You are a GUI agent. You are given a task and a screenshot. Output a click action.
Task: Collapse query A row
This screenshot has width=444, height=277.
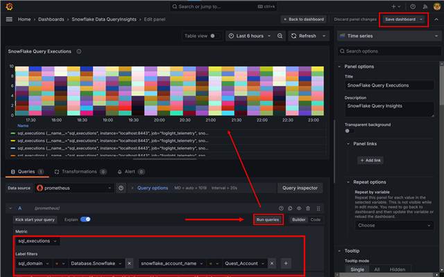point(10,208)
